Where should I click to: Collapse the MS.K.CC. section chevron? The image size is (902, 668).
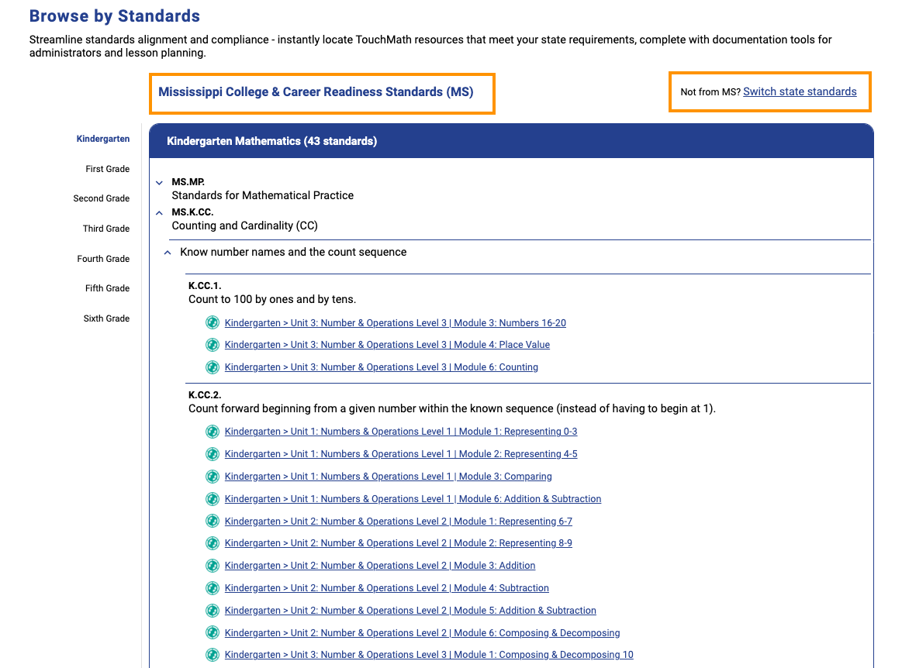159,212
